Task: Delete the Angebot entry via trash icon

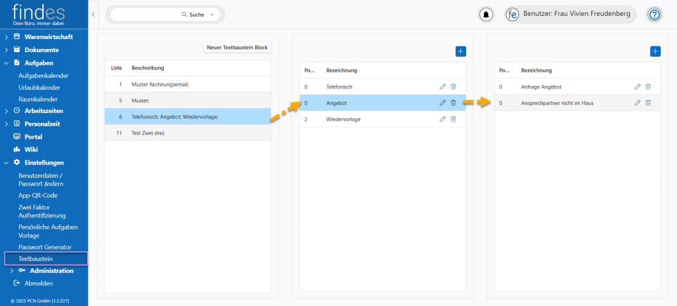Action: (454, 103)
